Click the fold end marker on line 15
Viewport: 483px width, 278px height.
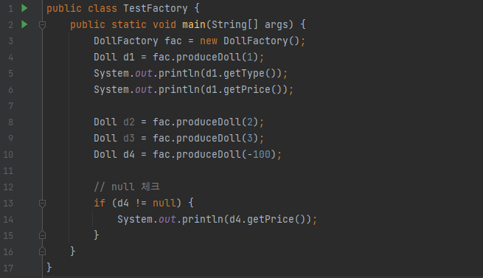[x=43, y=235]
